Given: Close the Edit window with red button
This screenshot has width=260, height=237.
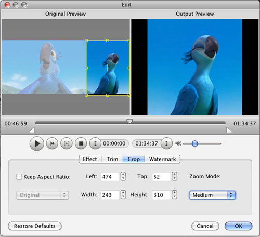Looking at the screenshot, I should (x=7, y=5).
